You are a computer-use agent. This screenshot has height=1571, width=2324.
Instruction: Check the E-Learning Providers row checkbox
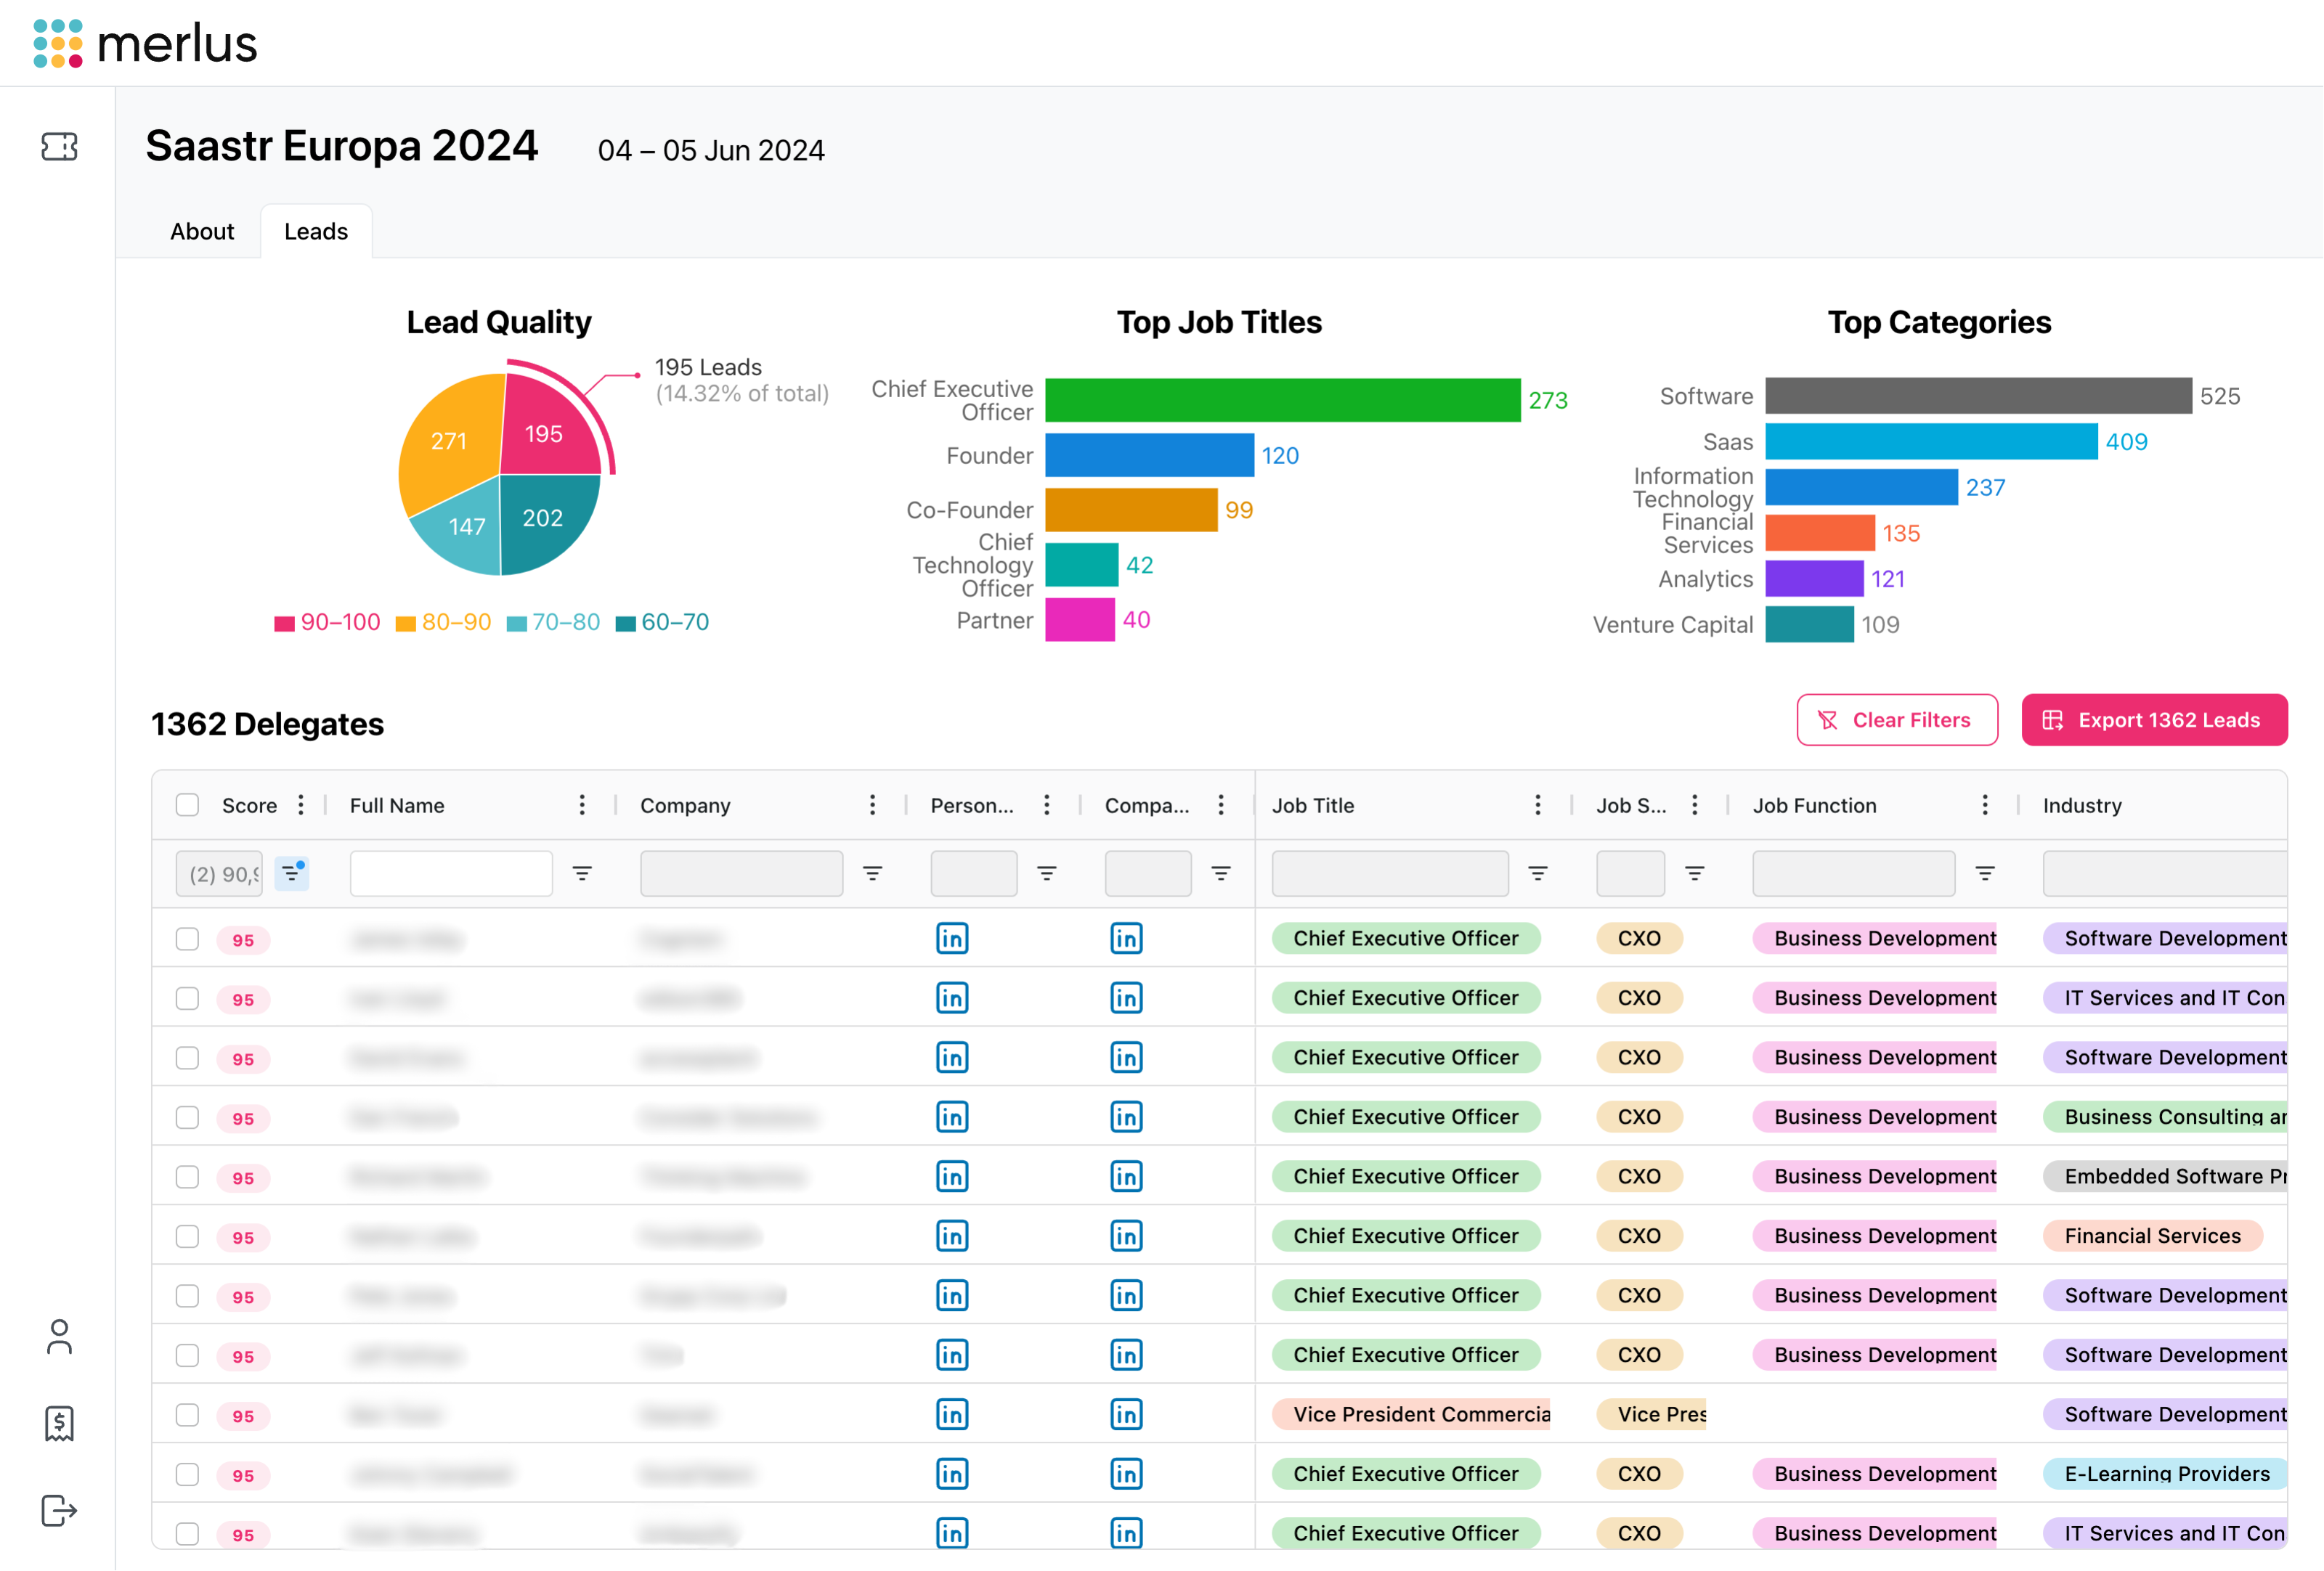(x=187, y=1474)
